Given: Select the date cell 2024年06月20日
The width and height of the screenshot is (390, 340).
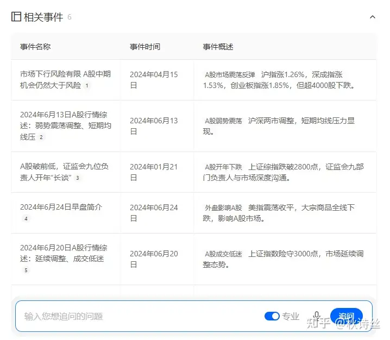Looking at the screenshot, I should [x=154, y=259].
